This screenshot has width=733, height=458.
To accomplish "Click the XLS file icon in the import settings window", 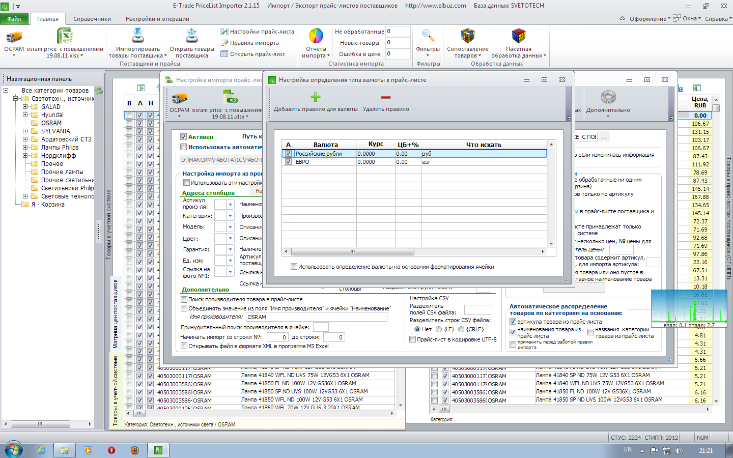I will 231,96.
